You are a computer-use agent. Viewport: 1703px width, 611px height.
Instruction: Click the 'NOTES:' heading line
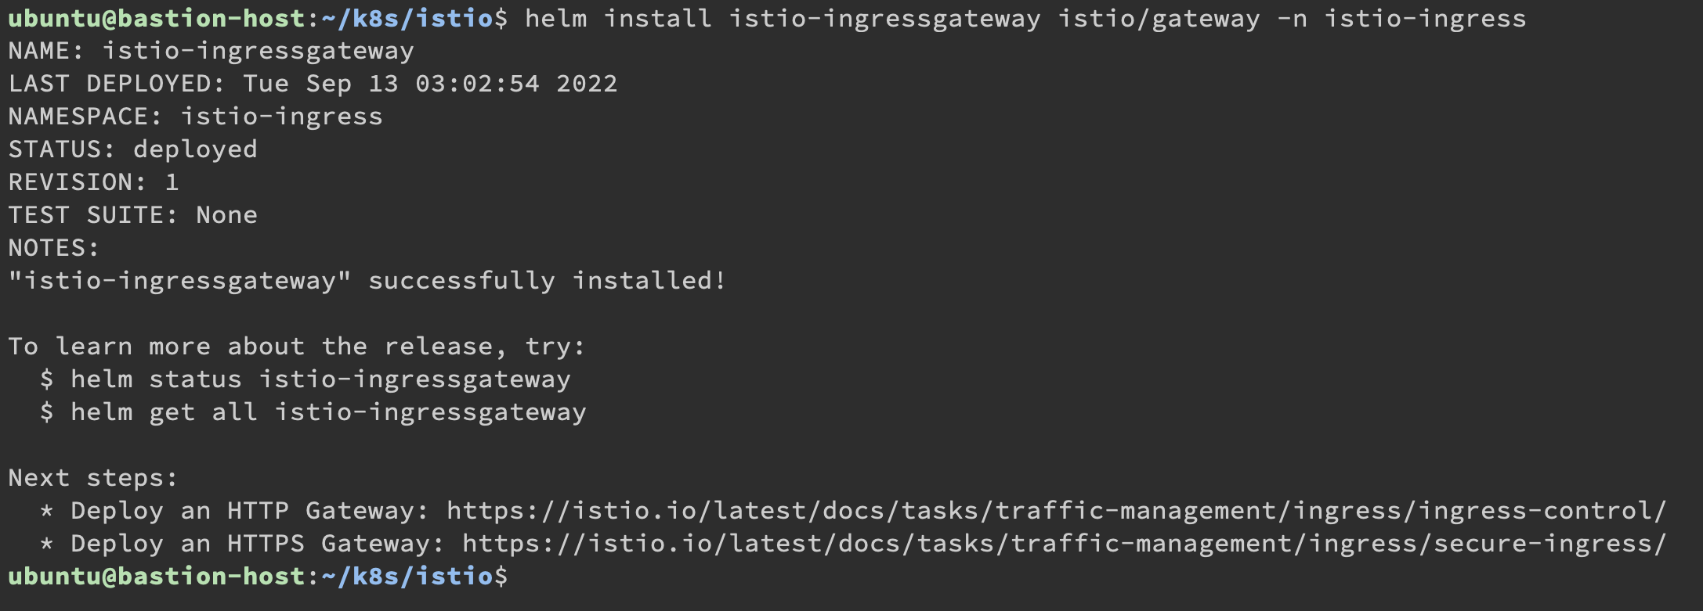(54, 248)
